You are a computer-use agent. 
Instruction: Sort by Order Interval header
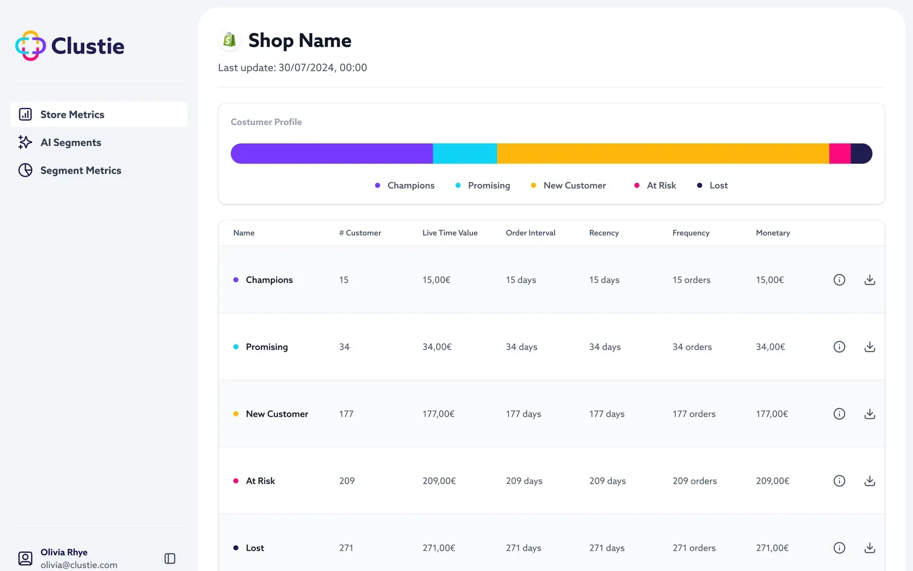(x=530, y=233)
